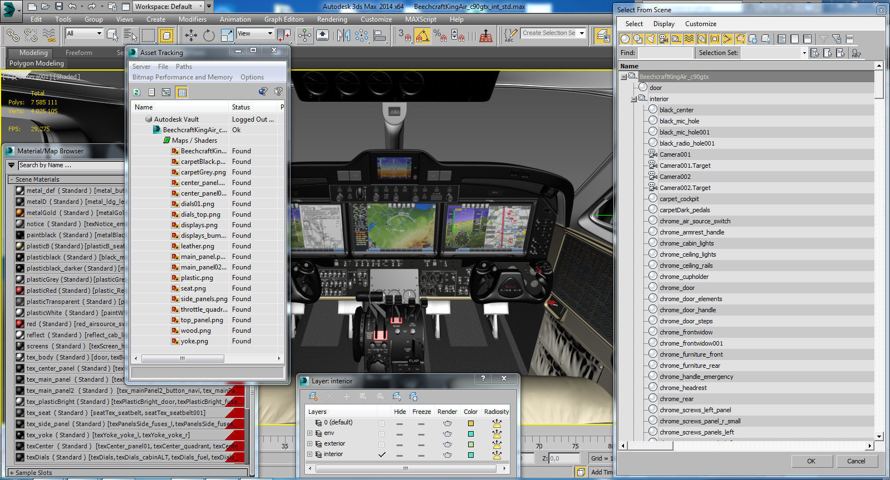Viewport: 890px width, 480px height.
Task: Open Display menu in Select From Scene
Action: pos(663,24)
